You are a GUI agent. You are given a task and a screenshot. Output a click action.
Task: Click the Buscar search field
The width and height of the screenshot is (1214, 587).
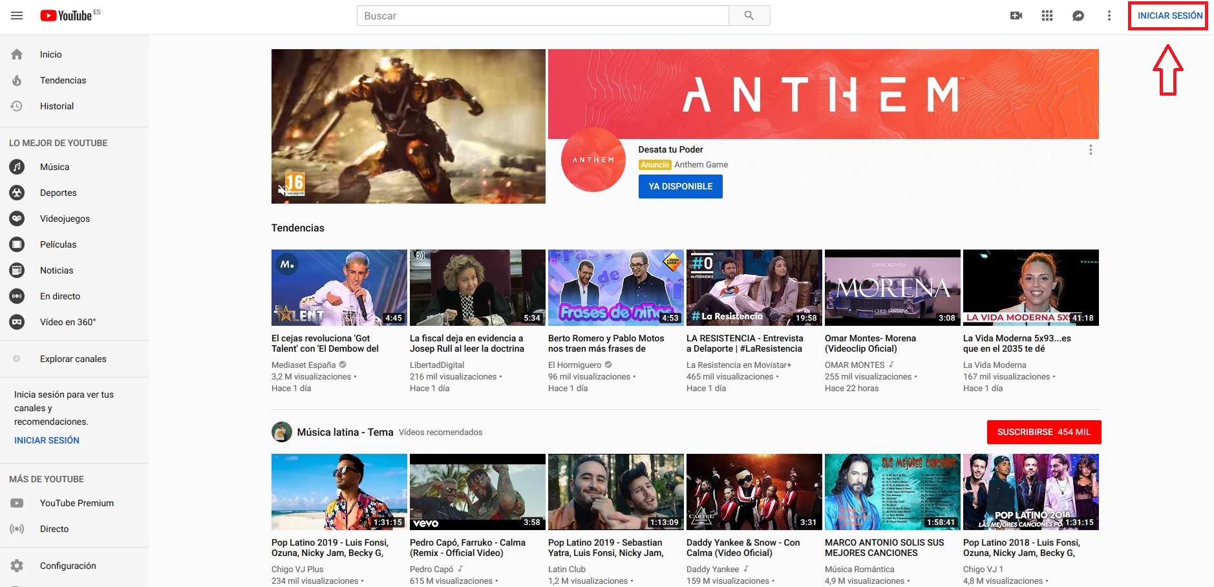(543, 16)
